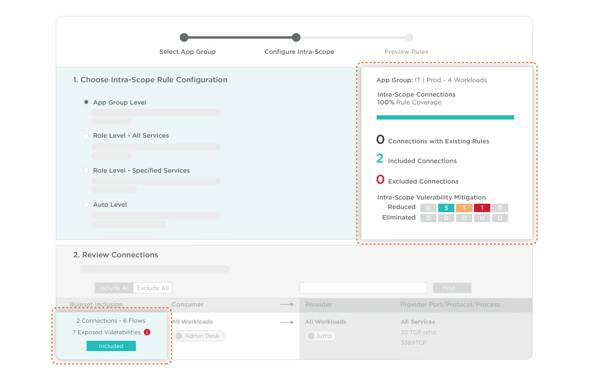
Task: Click the "All Services" text
Action: point(418,322)
